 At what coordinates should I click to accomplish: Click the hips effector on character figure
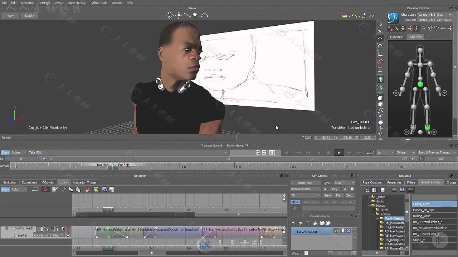420,85
